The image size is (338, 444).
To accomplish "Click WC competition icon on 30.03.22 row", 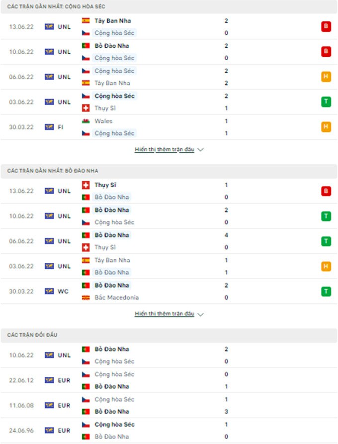I will point(49,291).
